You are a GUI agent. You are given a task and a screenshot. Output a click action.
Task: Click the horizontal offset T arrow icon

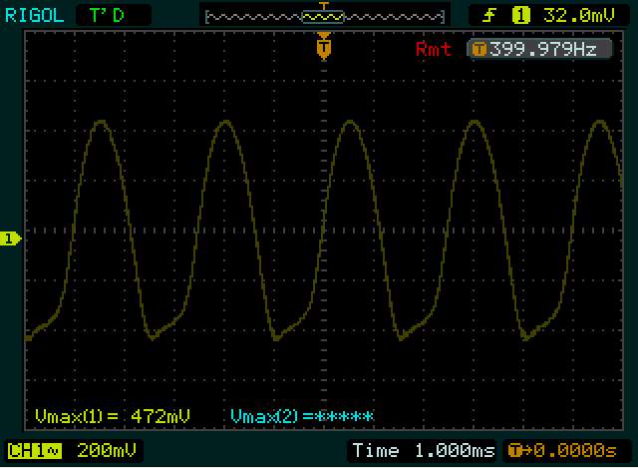coord(517,451)
